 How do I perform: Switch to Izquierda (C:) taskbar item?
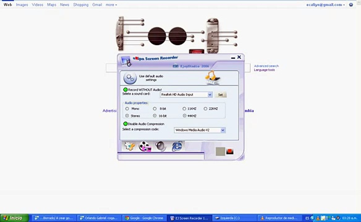tap(234, 218)
